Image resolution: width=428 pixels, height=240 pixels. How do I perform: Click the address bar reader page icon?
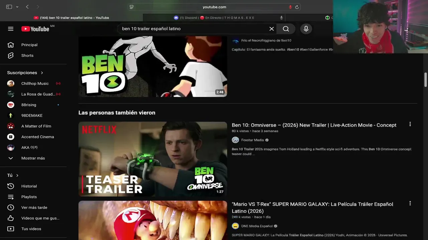pos(132,7)
